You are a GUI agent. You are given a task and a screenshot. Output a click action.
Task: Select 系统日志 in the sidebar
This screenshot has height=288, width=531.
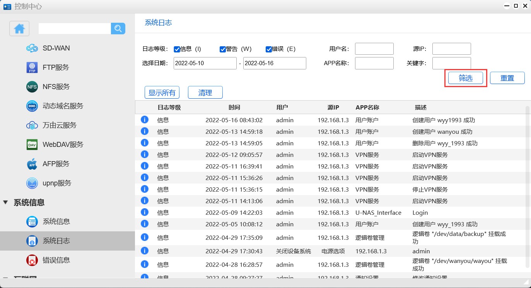(x=56, y=241)
